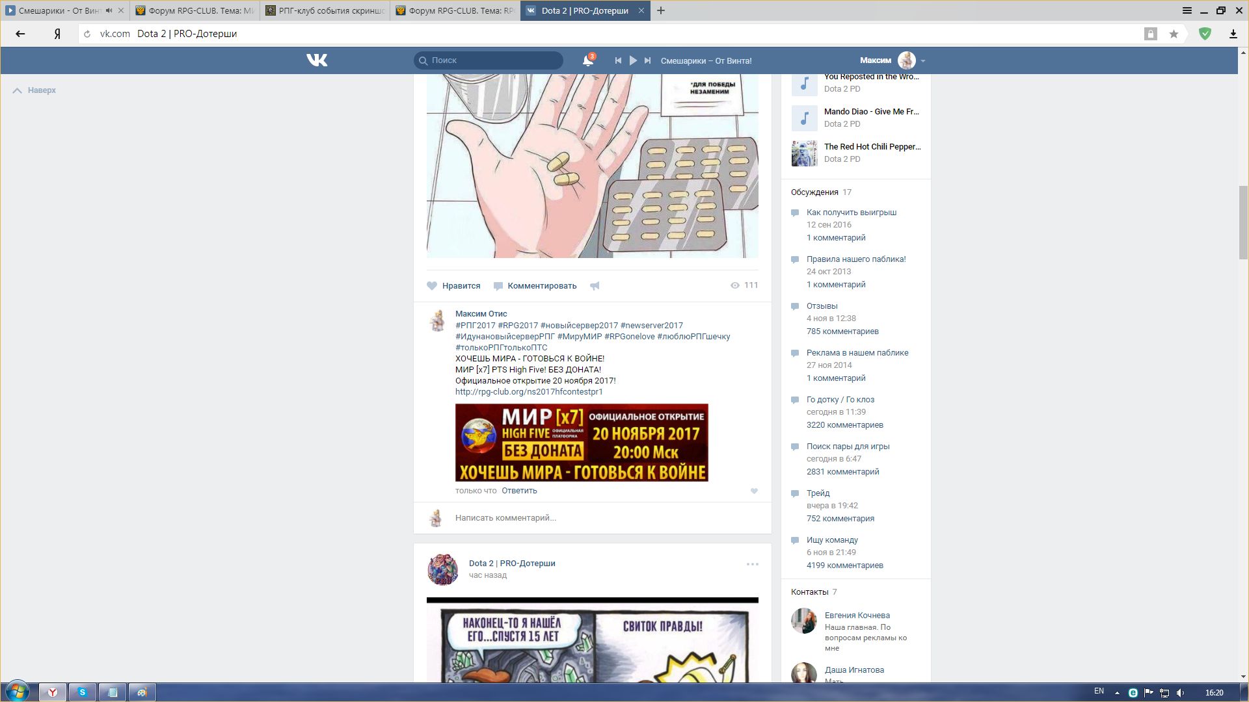Open Skype in the taskbar

point(83,692)
